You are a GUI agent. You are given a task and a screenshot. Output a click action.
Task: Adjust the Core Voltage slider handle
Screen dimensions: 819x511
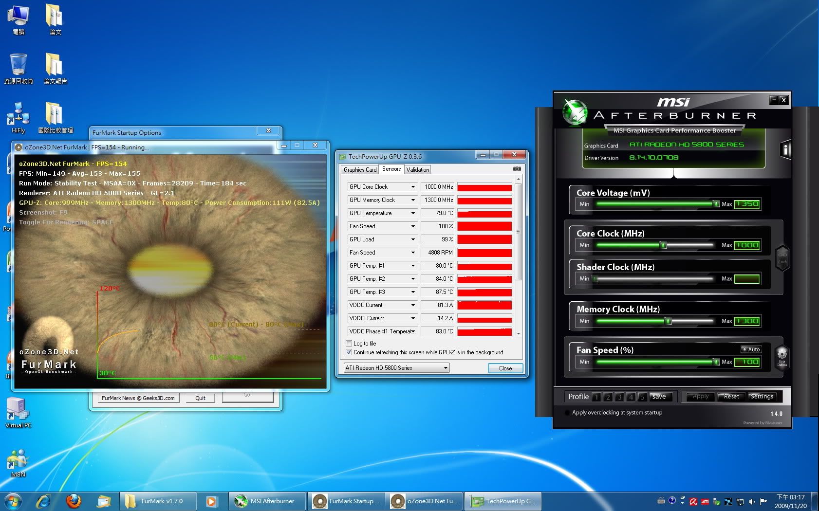tap(716, 204)
